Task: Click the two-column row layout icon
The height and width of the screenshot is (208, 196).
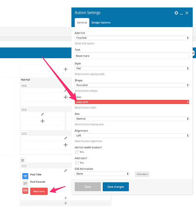Action: click(x=24, y=110)
